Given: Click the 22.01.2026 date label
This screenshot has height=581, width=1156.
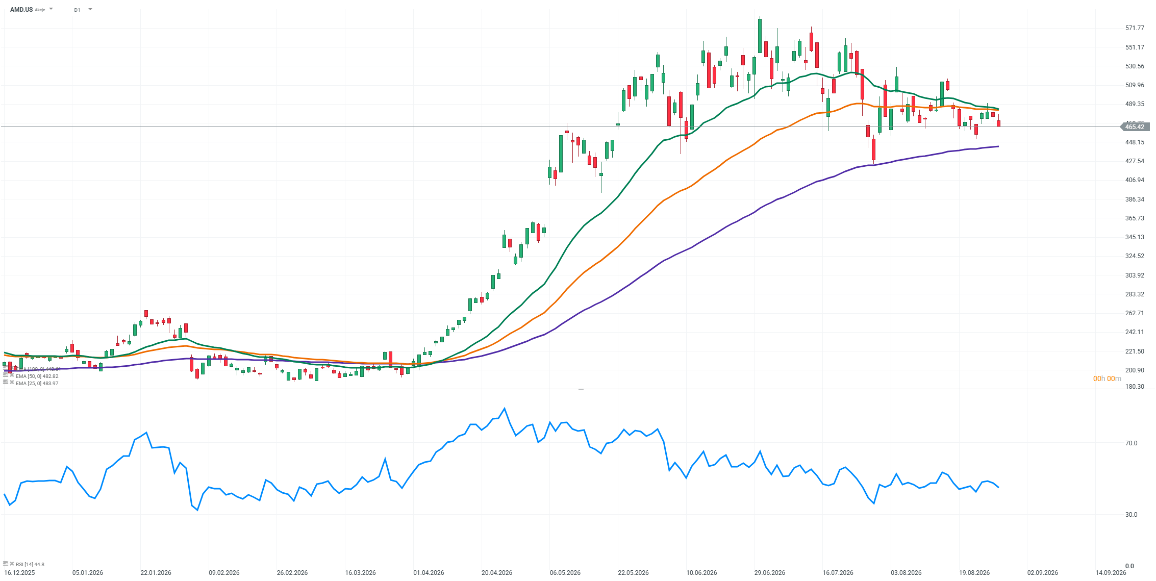Looking at the screenshot, I should 156,573.
